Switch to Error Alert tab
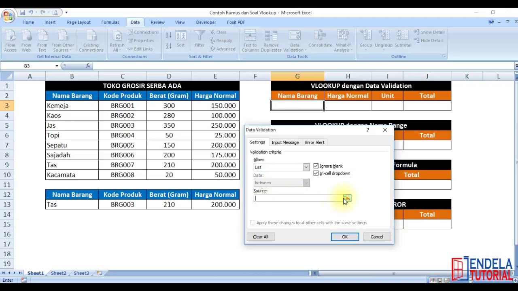The height and width of the screenshot is (291, 518). pyautogui.click(x=314, y=142)
